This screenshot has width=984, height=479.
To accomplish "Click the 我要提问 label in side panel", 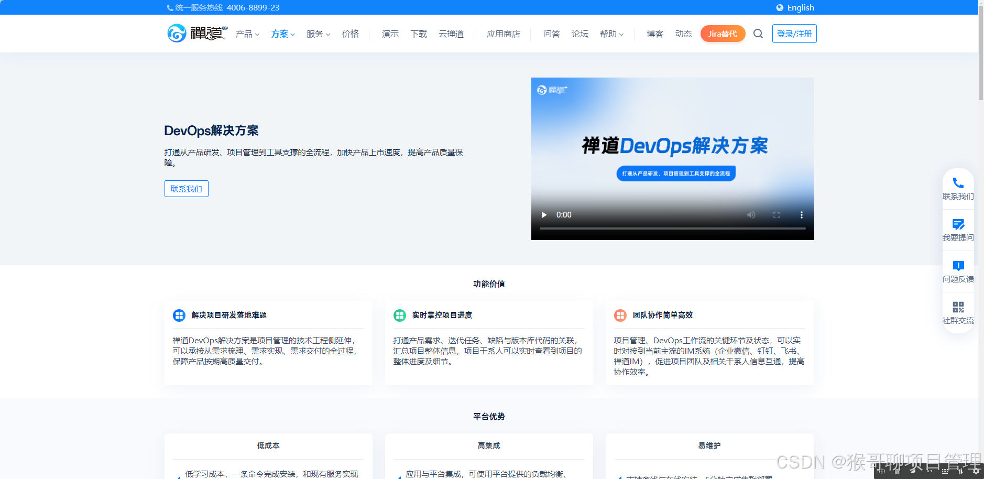I will coord(958,238).
